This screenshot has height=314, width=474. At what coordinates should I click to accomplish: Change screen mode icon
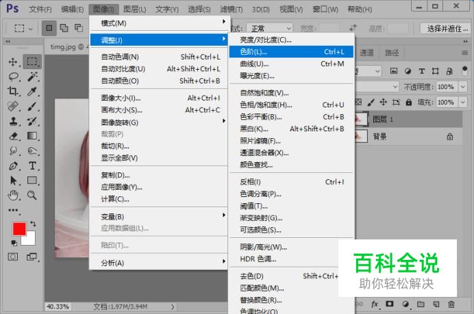(x=32, y=257)
